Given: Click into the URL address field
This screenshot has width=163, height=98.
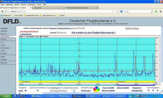Looking at the screenshot, I should point(58,11).
